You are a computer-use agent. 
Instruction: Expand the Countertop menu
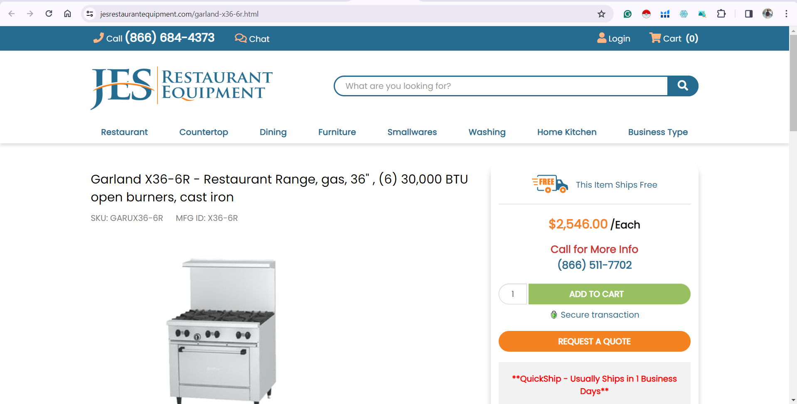[x=204, y=132]
